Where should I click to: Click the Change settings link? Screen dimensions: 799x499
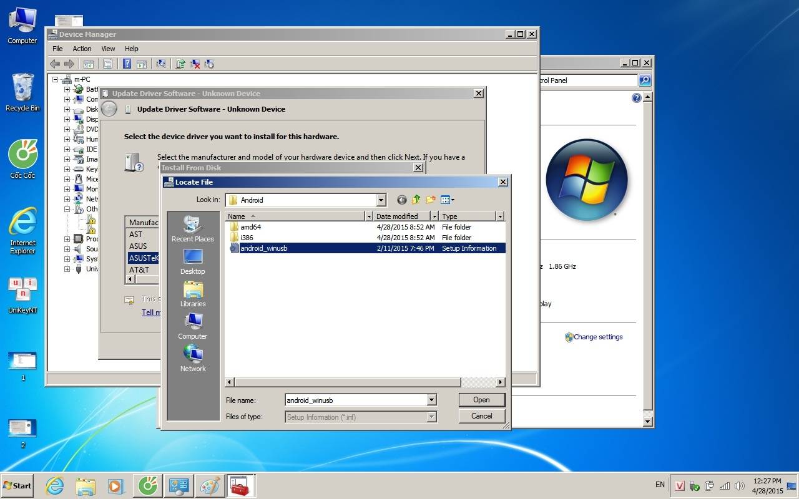click(x=597, y=337)
